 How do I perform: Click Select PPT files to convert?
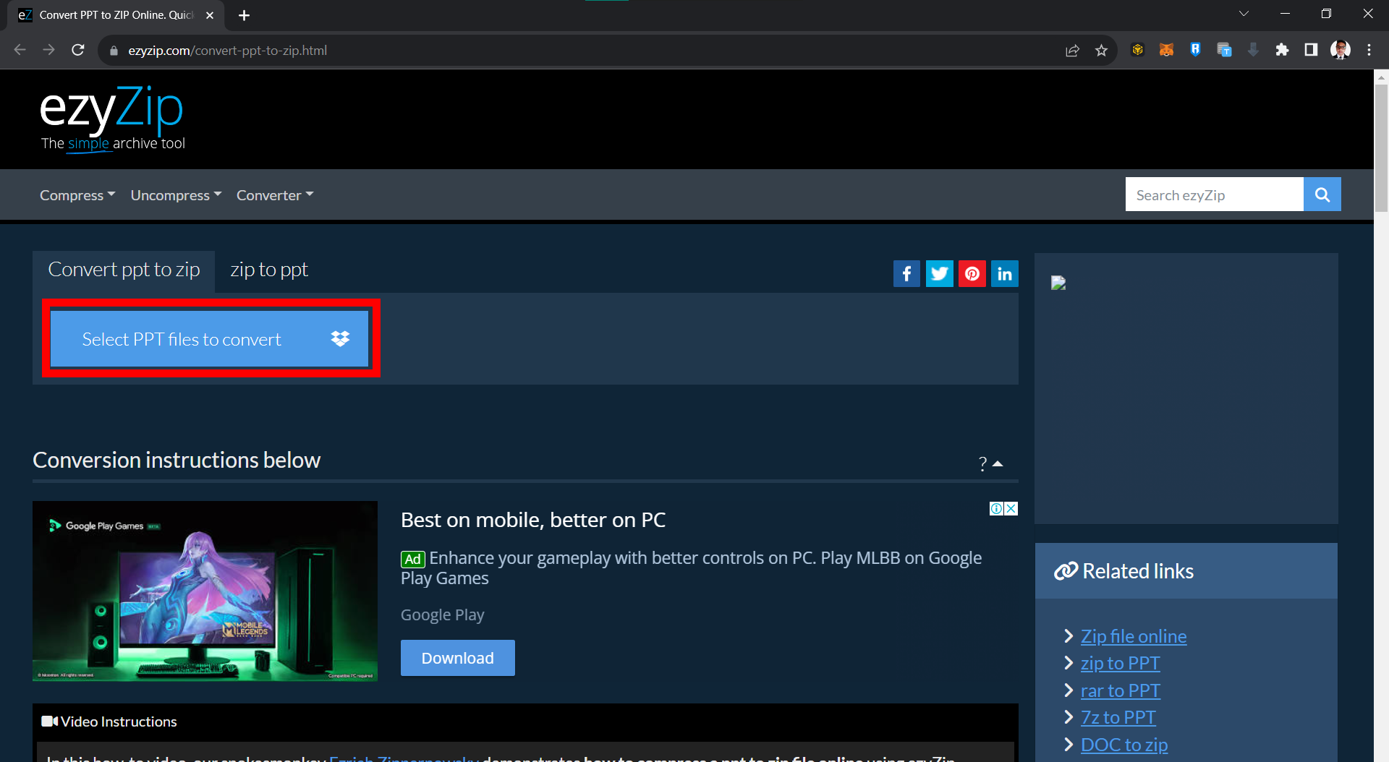click(x=182, y=339)
